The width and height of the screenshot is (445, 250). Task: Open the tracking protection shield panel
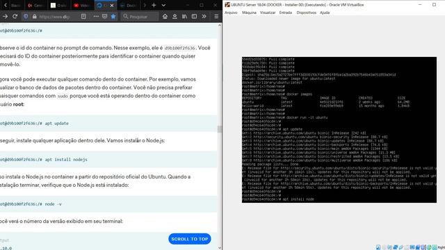click(x=26, y=17)
